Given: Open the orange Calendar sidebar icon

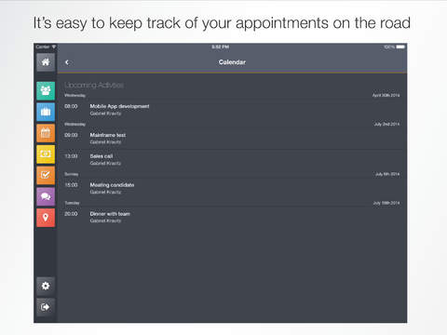Looking at the screenshot, I should (46, 133).
